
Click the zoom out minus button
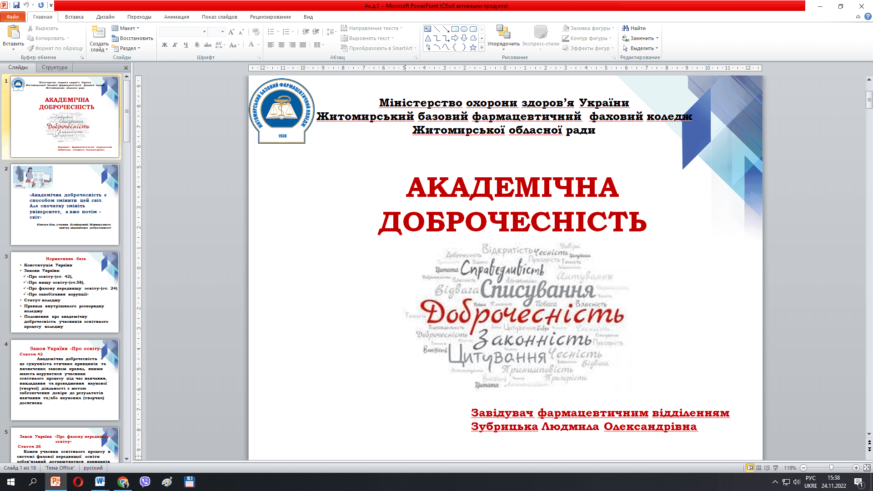pos(803,468)
